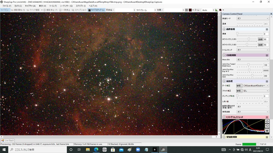The width and height of the screenshot is (273, 153).
Task: Pin the Camera Control Panel
Action: pyautogui.click(x=271, y=14)
